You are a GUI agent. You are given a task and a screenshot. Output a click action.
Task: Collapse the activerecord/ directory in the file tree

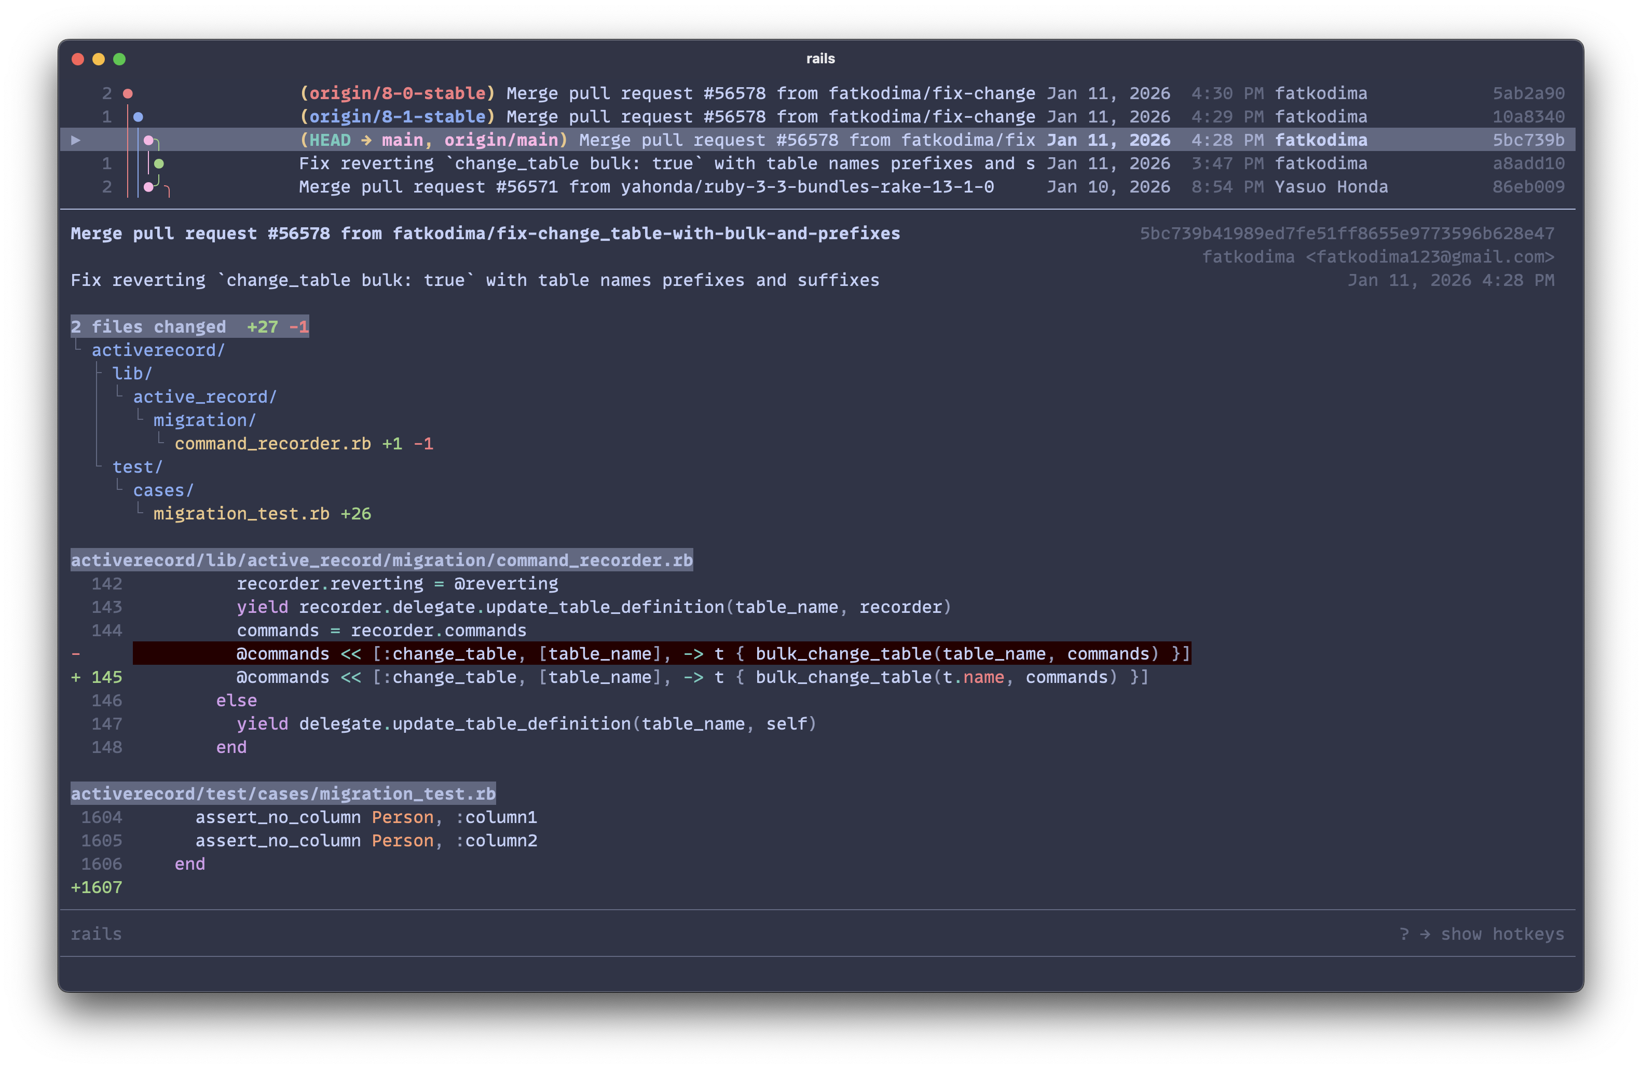(158, 350)
